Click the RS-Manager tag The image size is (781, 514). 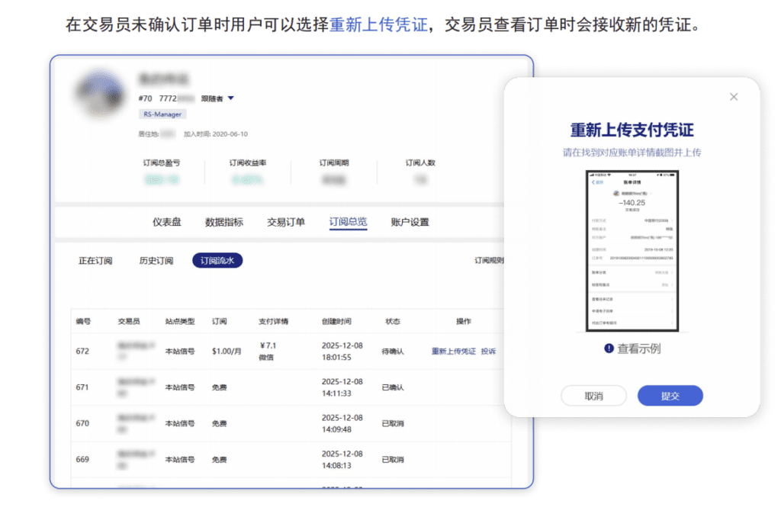click(x=162, y=114)
